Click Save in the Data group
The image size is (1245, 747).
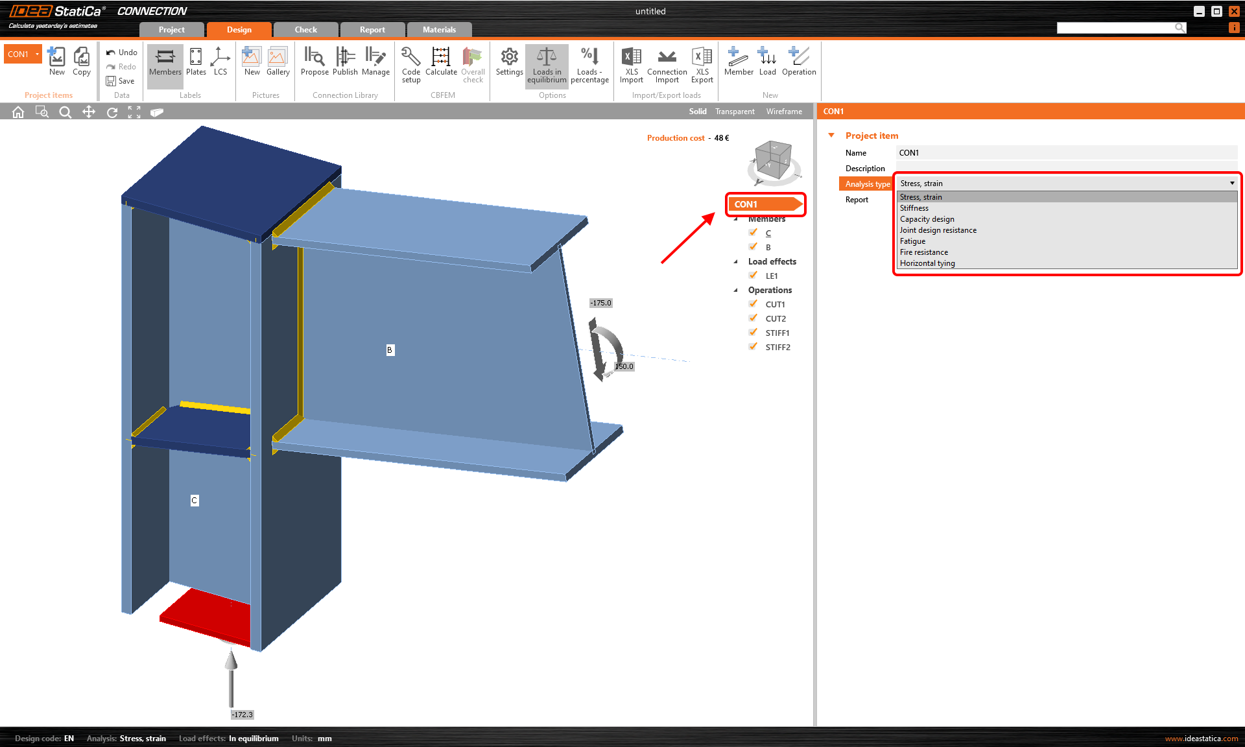121,81
